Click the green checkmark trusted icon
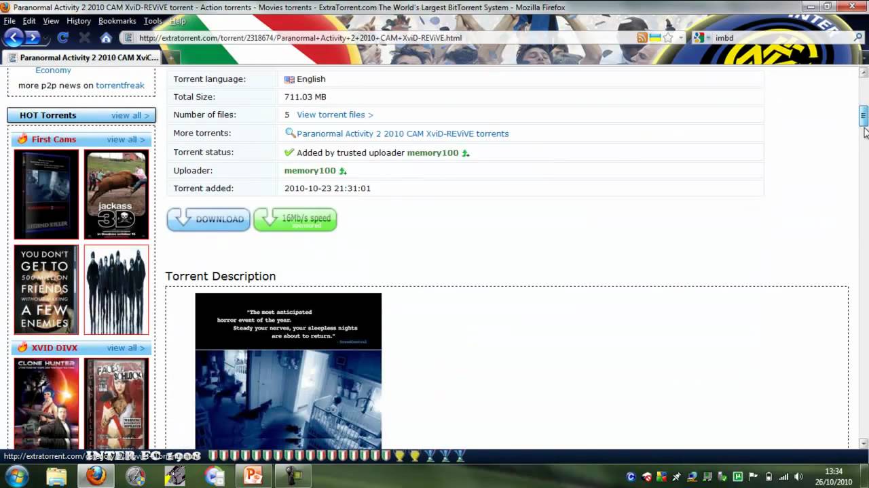The image size is (869, 488). tap(289, 152)
